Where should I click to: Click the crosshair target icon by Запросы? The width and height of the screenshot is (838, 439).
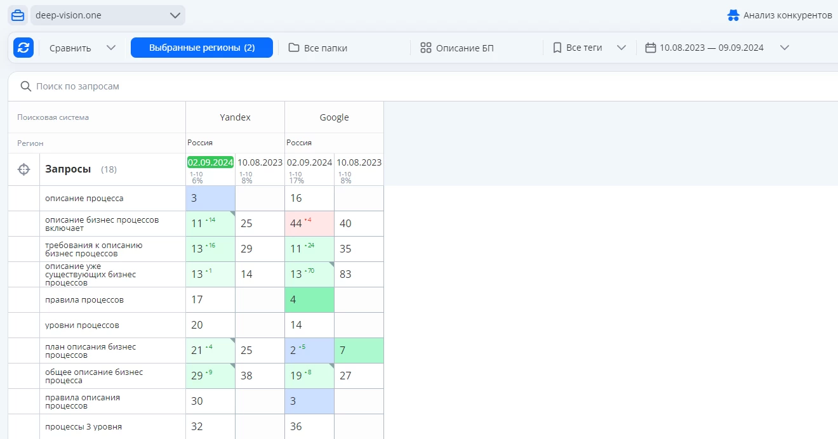point(23,169)
